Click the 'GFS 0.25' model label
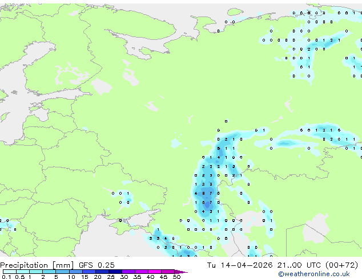The width and height of the screenshot is (362, 279). pyautogui.click(x=96, y=265)
